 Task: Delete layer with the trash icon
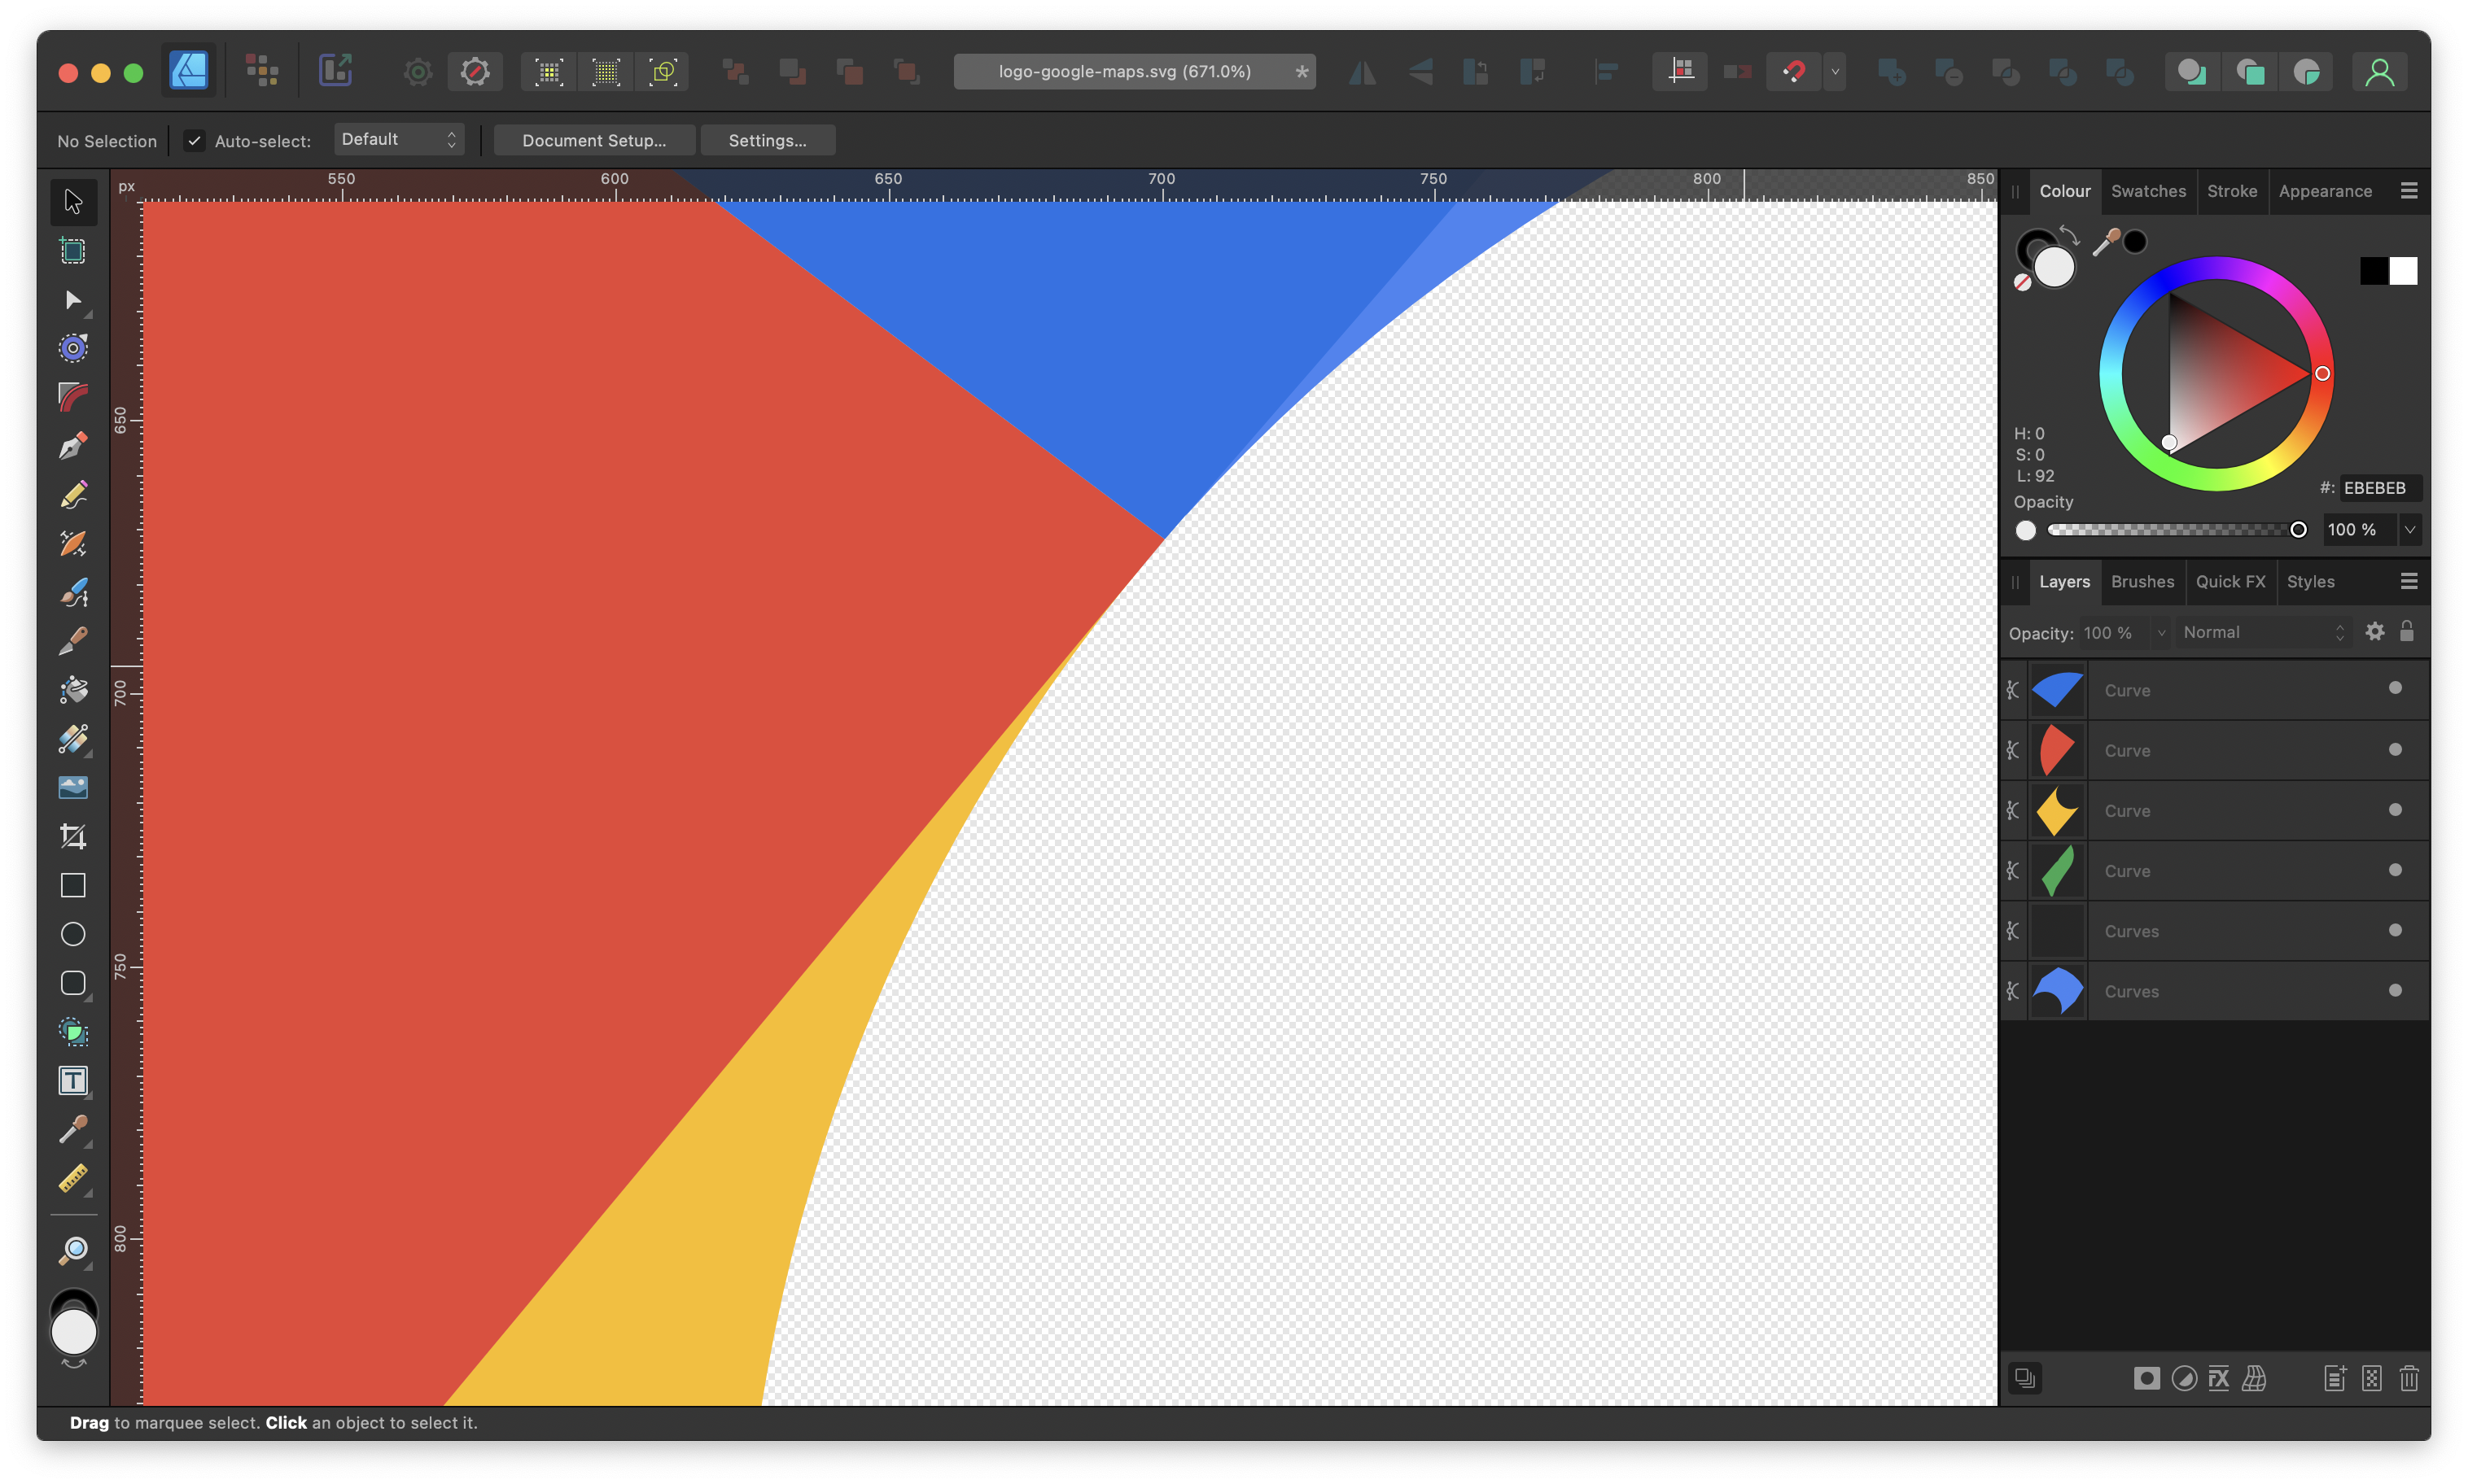(x=2408, y=1378)
